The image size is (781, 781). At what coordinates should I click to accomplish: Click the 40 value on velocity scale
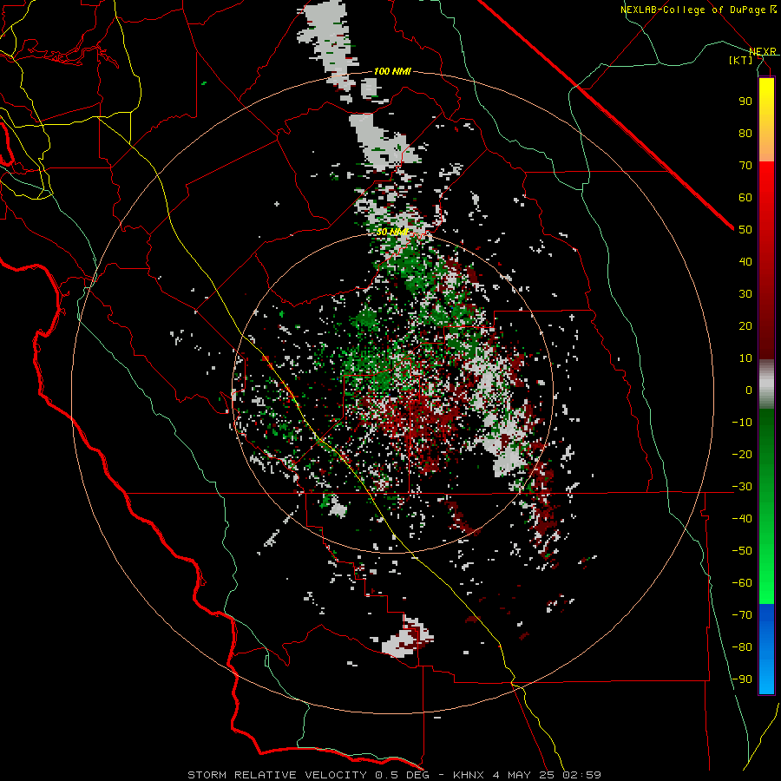tap(745, 261)
